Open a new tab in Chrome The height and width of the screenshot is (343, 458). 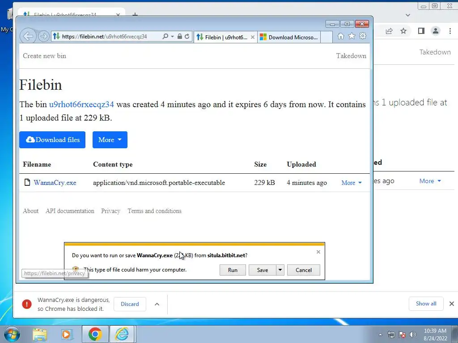click(135, 14)
